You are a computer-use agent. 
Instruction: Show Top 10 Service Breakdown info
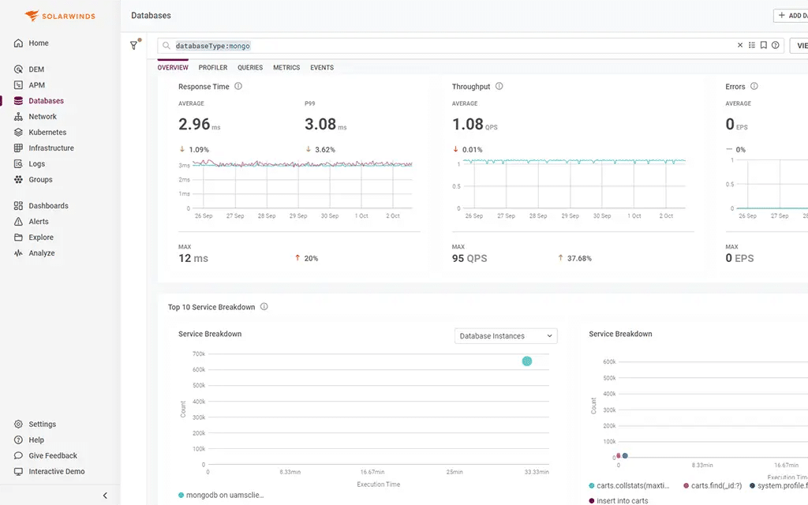(x=264, y=307)
